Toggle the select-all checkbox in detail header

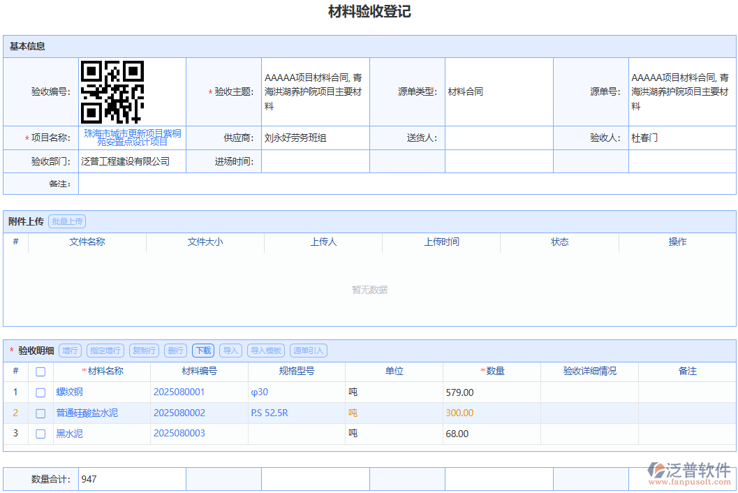coord(40,371)
